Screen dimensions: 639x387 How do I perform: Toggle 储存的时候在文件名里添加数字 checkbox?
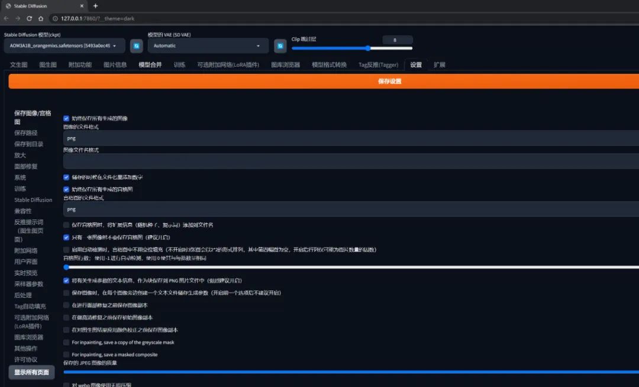[x=66, y=177]
